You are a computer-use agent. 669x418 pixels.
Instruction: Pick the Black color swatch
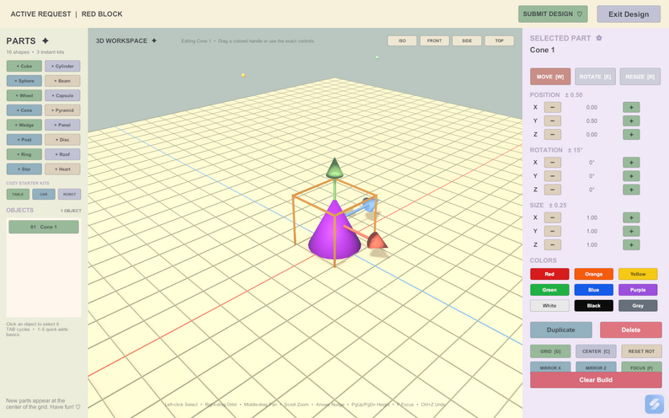[x=594, y=305]
